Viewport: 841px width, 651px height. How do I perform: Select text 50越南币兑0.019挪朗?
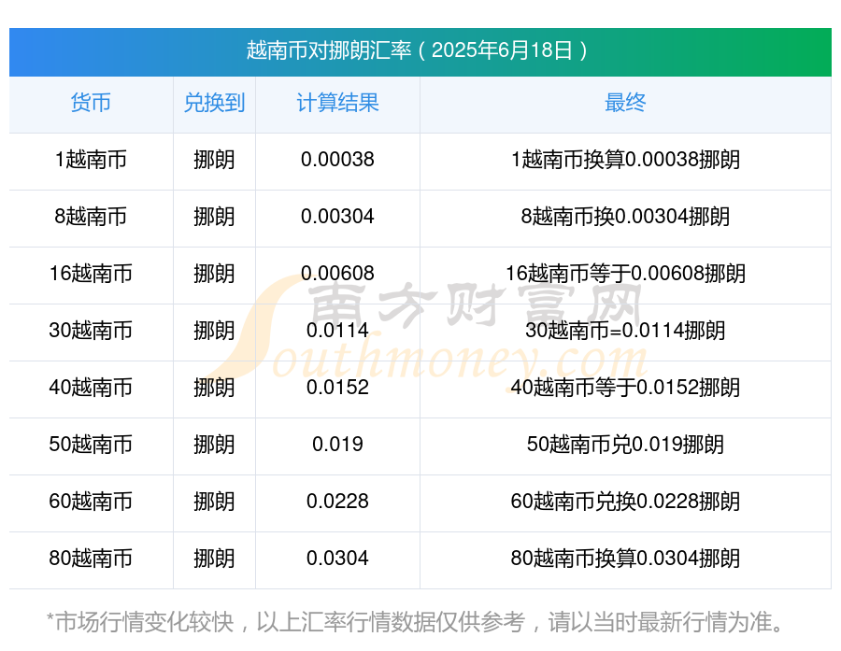click(x=625, y=445)
